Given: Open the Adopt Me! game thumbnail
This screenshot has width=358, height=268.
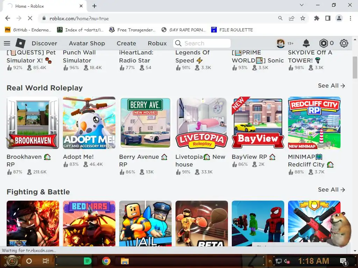Looking at the screenshot, I should pos(89,123).
